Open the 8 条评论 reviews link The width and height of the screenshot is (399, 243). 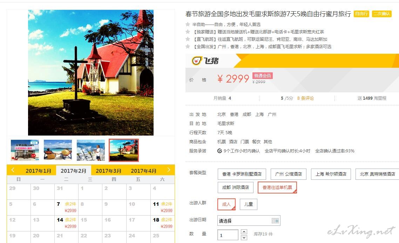(x=305, y=98)
